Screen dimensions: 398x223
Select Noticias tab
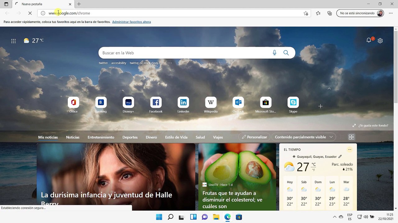73,137
